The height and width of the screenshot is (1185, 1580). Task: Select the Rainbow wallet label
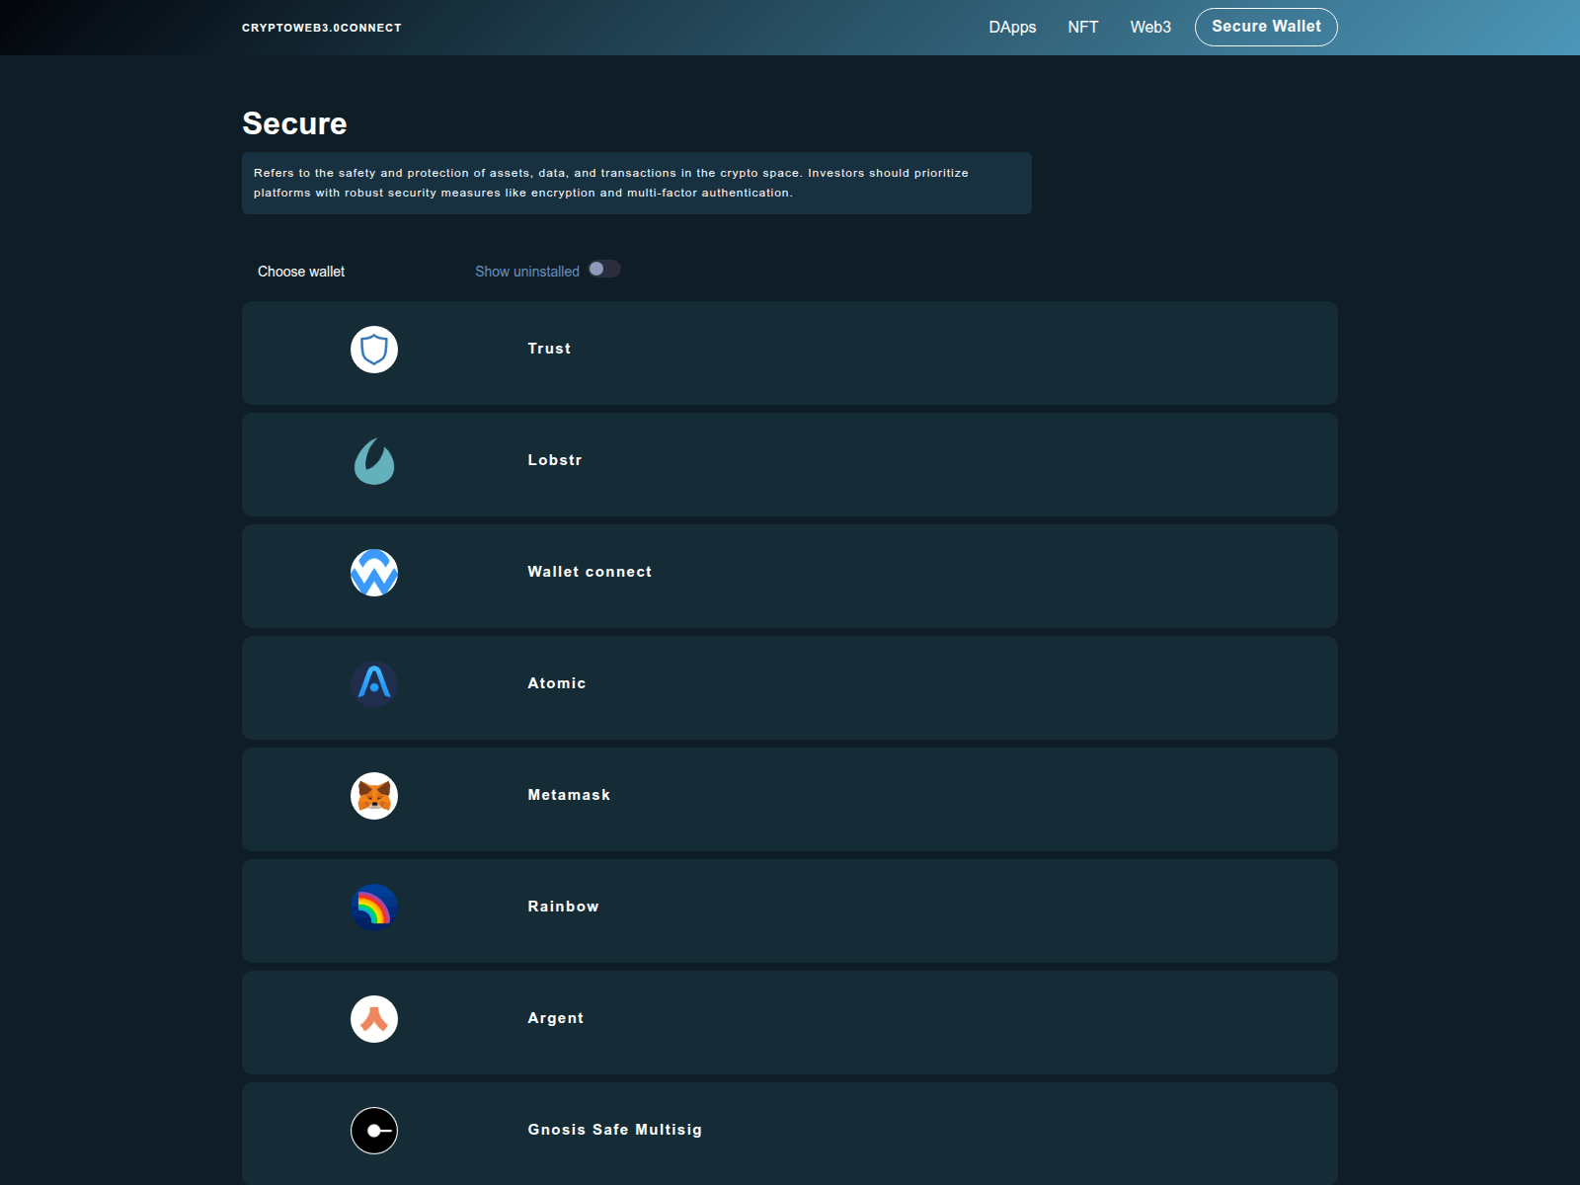click(563, 907)
